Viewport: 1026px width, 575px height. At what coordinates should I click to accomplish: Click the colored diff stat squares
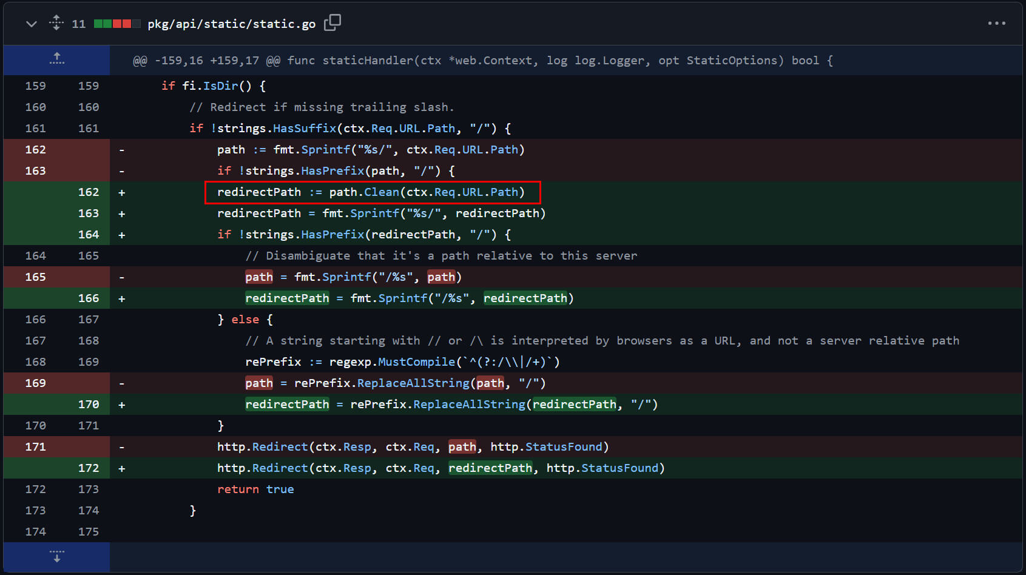pyautogui.click(x=116, y=22)
